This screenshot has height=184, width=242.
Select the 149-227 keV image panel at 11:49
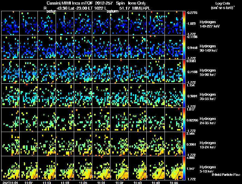click(155, 23)
